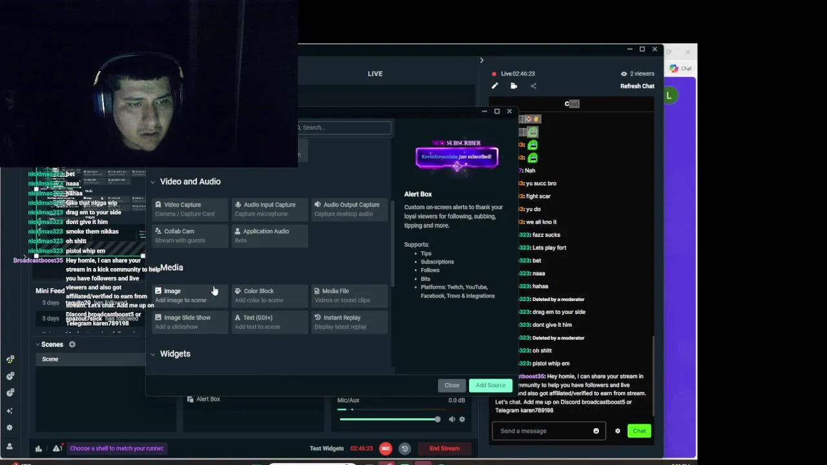Toggle the REC recording button

[385, 448]
